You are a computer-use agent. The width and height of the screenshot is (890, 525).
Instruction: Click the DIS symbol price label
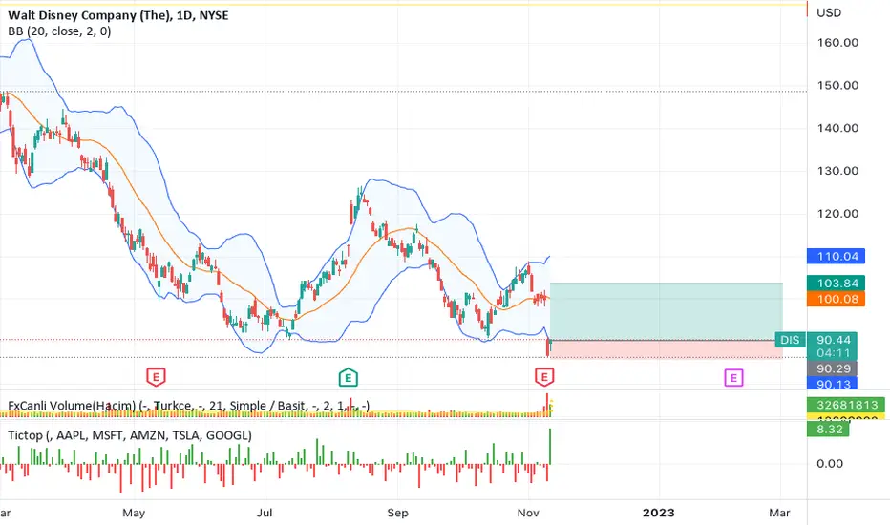tap(790, 340)
